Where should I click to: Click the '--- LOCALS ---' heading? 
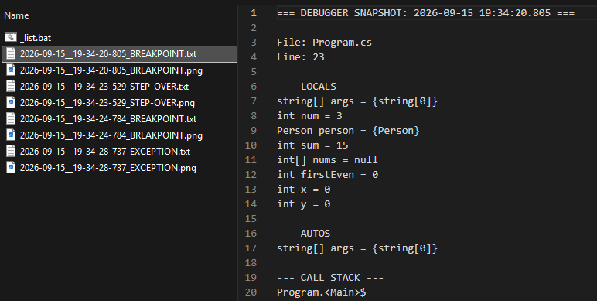[x=319, y=86]
